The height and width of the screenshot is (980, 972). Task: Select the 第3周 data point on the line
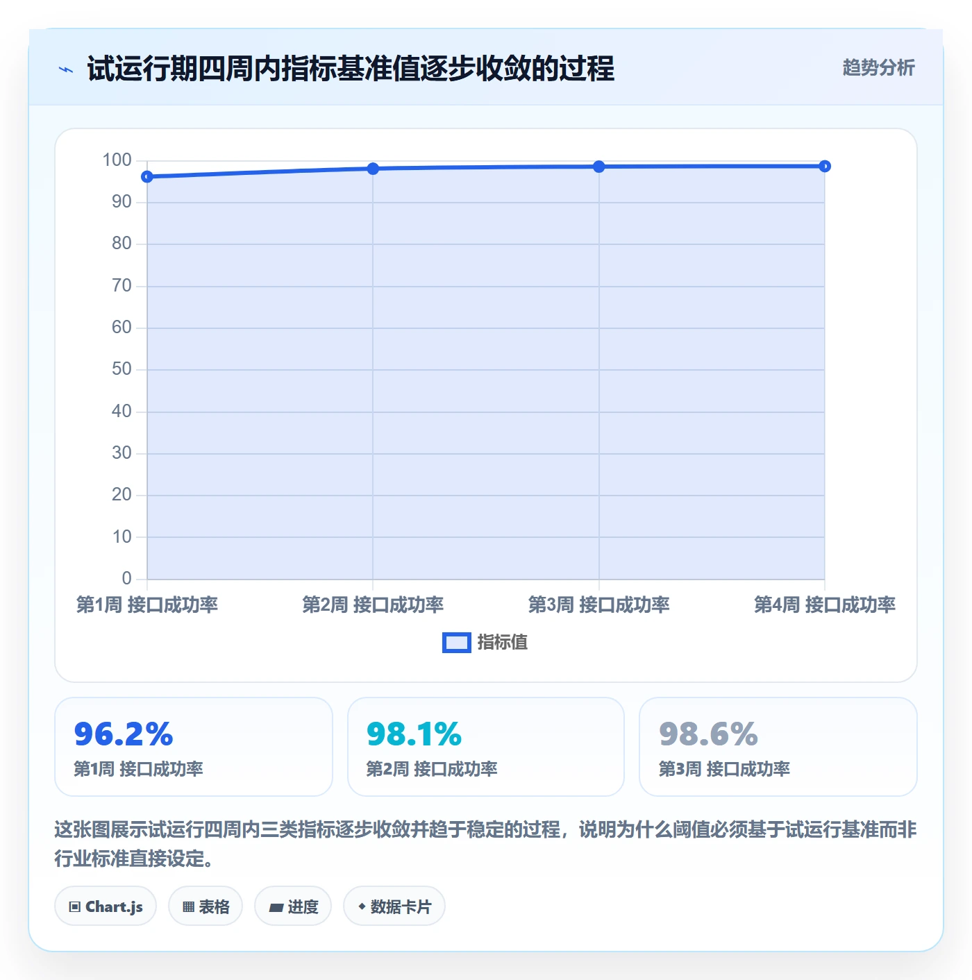point(599,167)
